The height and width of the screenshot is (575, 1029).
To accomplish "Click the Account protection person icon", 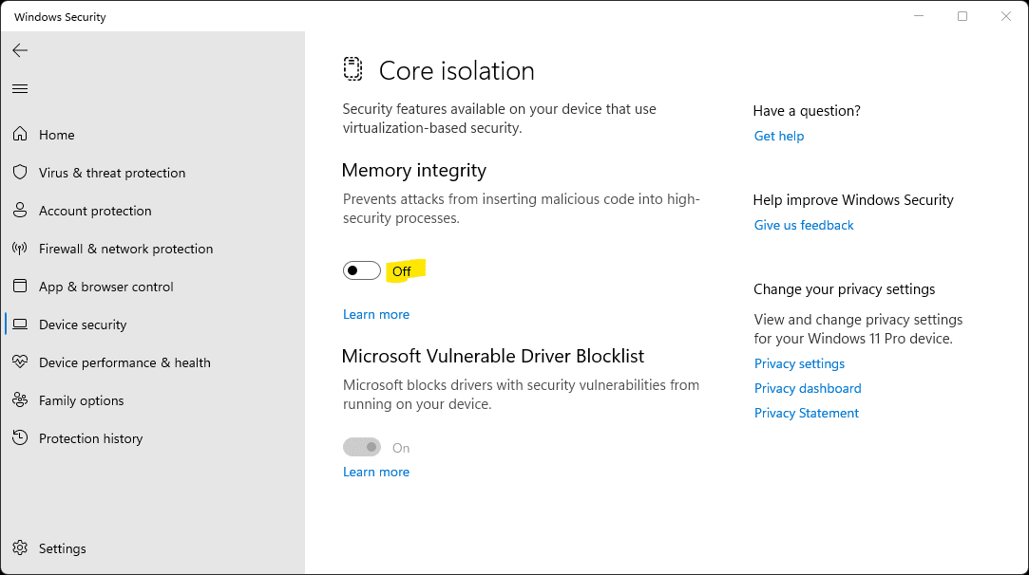I will [19, 211].
